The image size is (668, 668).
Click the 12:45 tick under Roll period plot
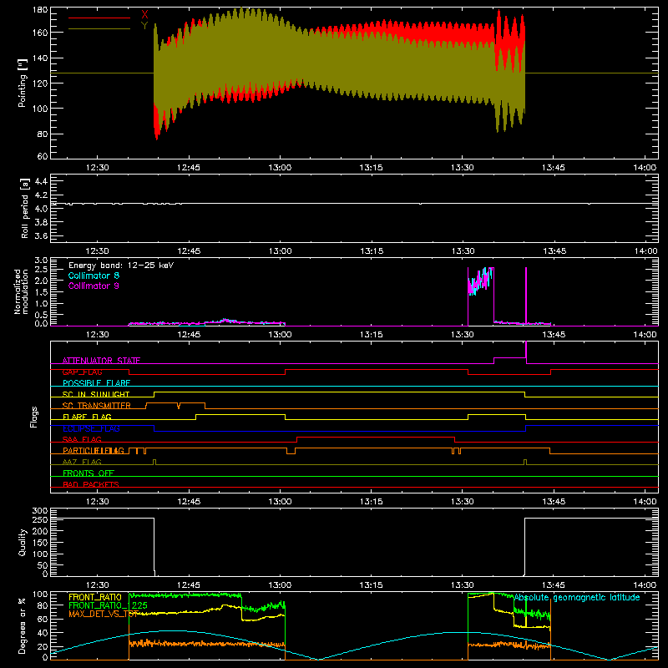[x=189, y=251]
